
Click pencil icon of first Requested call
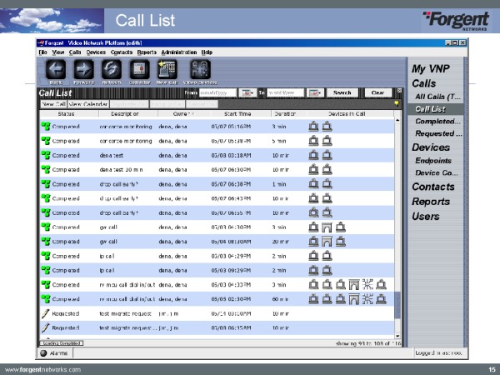(x=46, y=312)
